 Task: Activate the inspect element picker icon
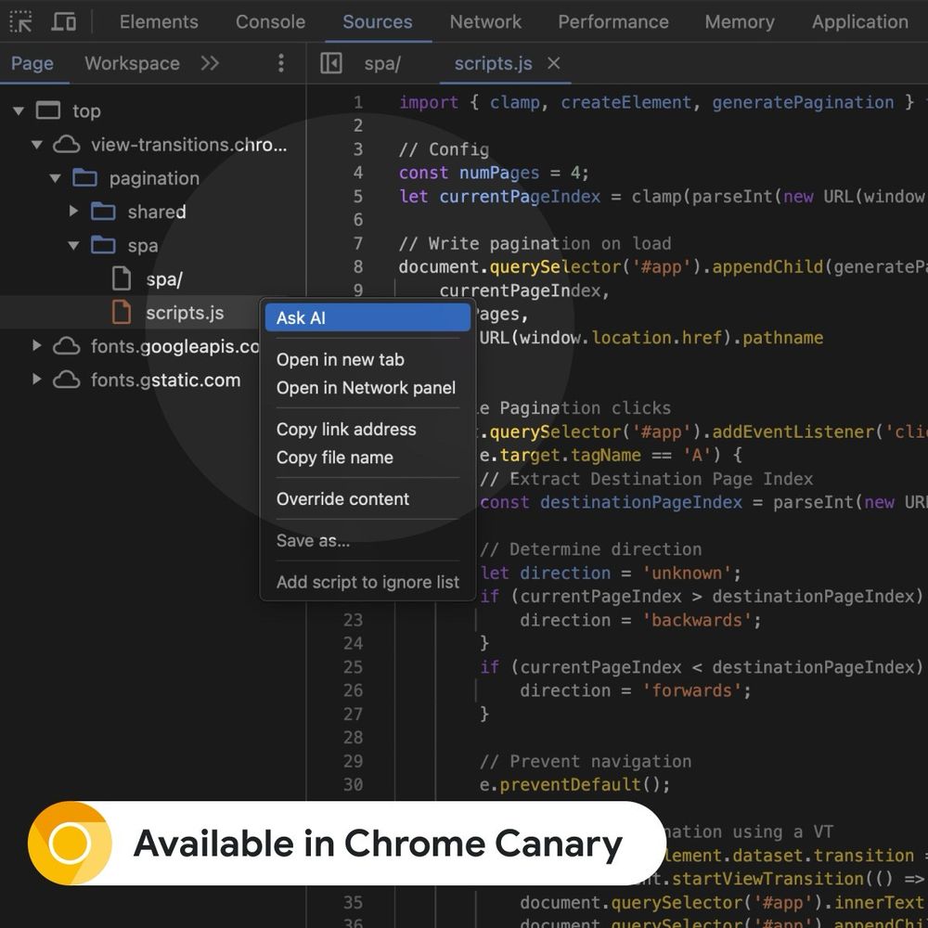pyautogui.click(x=20, y=22)
